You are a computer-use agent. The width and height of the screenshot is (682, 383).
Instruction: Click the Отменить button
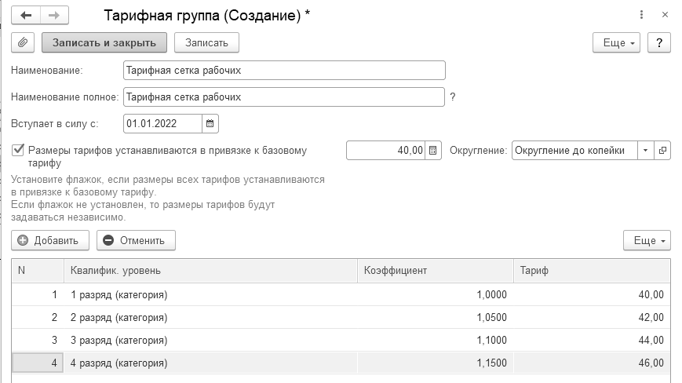(136, 240)
